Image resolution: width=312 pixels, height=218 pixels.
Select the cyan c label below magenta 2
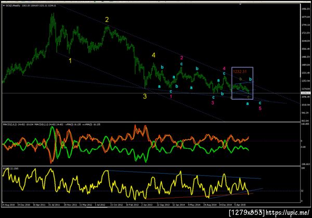tap(181, 64)
